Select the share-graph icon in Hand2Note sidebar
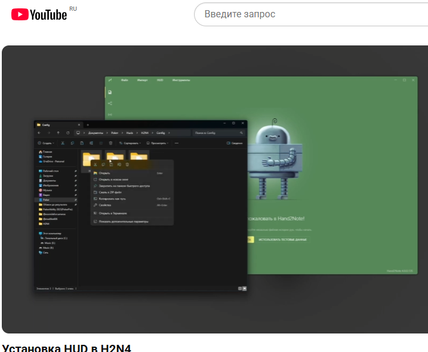Screen dimensions: 428x352 pos(110,103)
